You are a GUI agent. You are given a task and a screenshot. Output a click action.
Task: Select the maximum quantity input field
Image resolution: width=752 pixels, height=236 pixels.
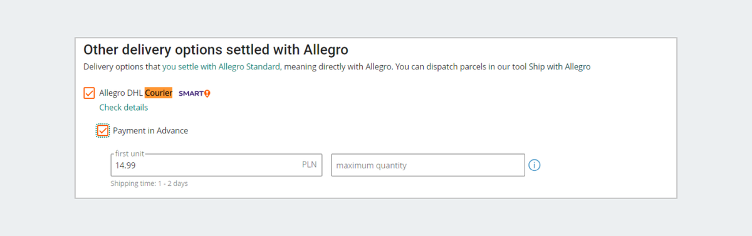(428, 165)
